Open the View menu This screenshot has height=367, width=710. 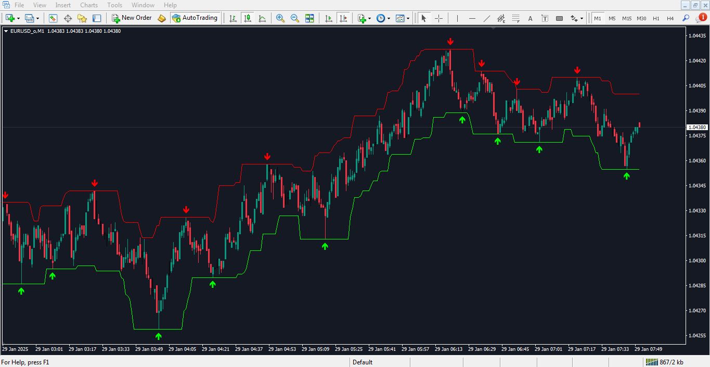coord(40,5)
